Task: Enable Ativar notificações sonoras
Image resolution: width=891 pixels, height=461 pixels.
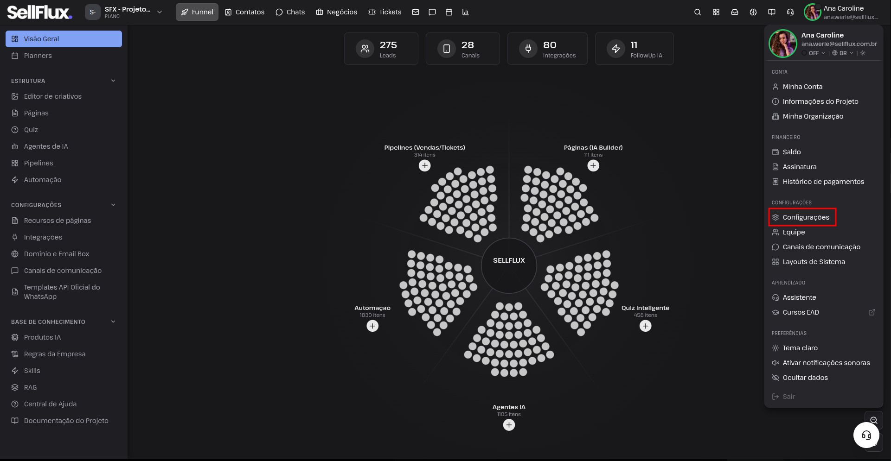Action: 823,363
